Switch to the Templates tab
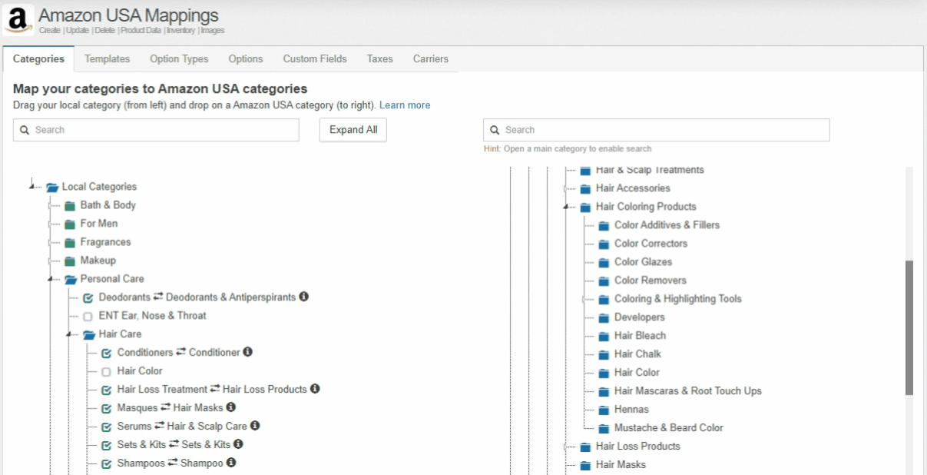 [108, 59]
